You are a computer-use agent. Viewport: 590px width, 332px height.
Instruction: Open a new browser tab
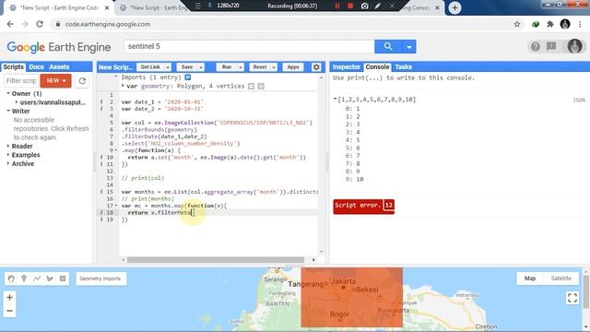(x=454, y=7)
